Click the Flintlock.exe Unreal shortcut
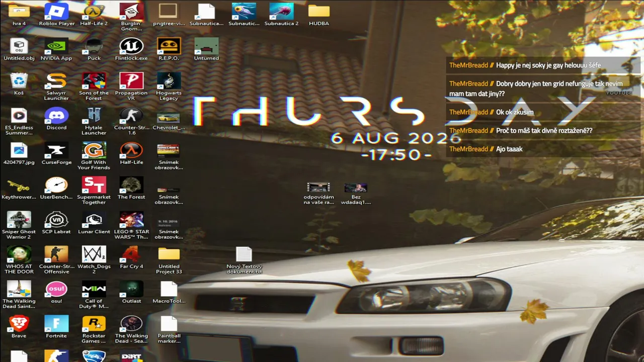The height and width of the screenshot is (362, 644). (131, 49)
